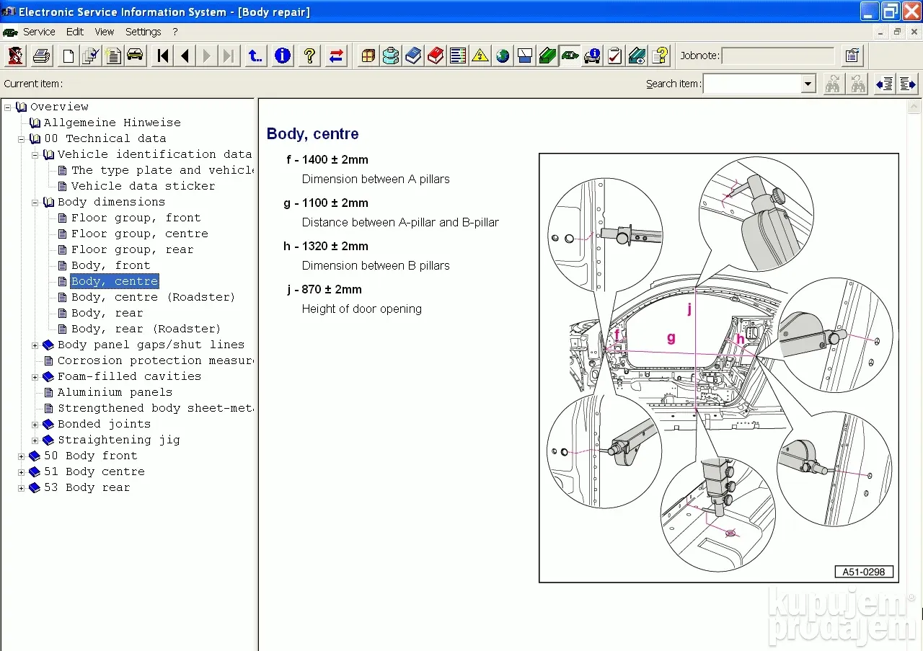923x651 pixels.
Task: Expand the Foam-filled cavities node
Action: click(35, 376)
